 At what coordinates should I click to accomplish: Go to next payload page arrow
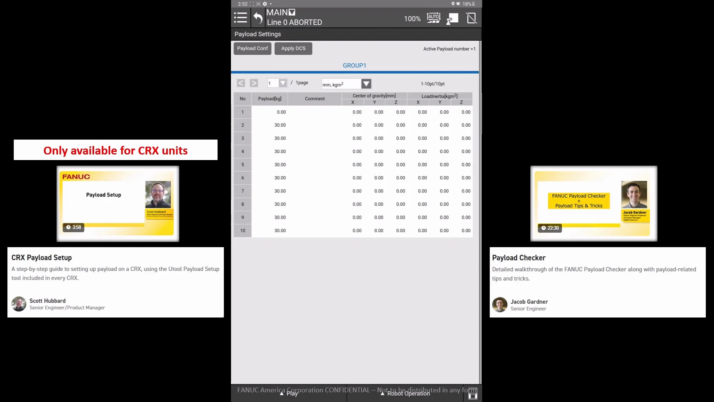(x=254, y=83)
